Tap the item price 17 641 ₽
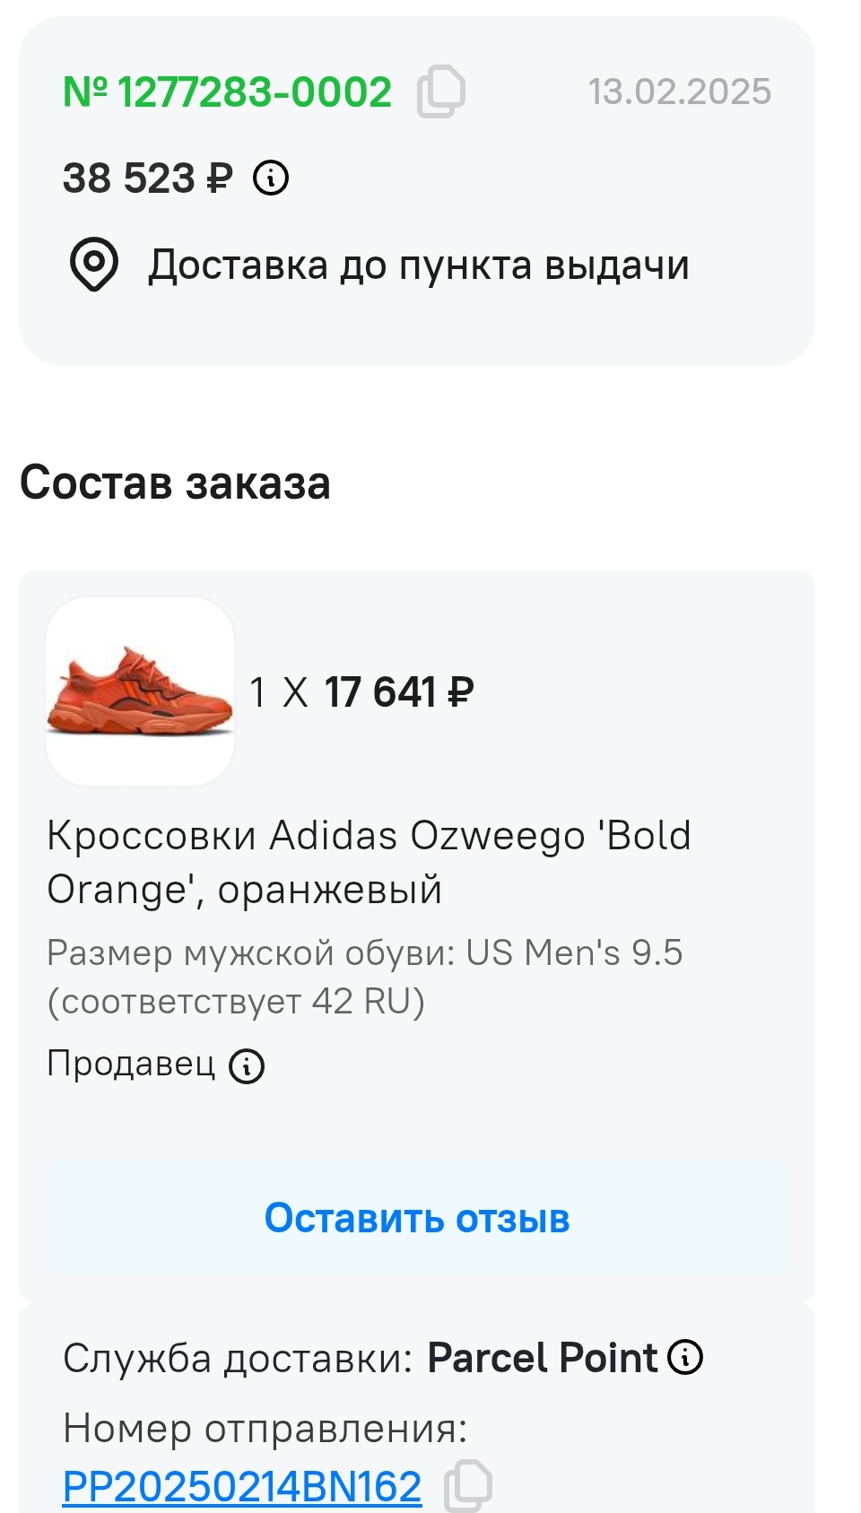This screenshot has height=1513, width=861. [398, 692]
